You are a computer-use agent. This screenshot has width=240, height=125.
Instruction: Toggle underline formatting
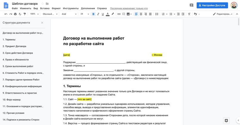coord(103,14)
